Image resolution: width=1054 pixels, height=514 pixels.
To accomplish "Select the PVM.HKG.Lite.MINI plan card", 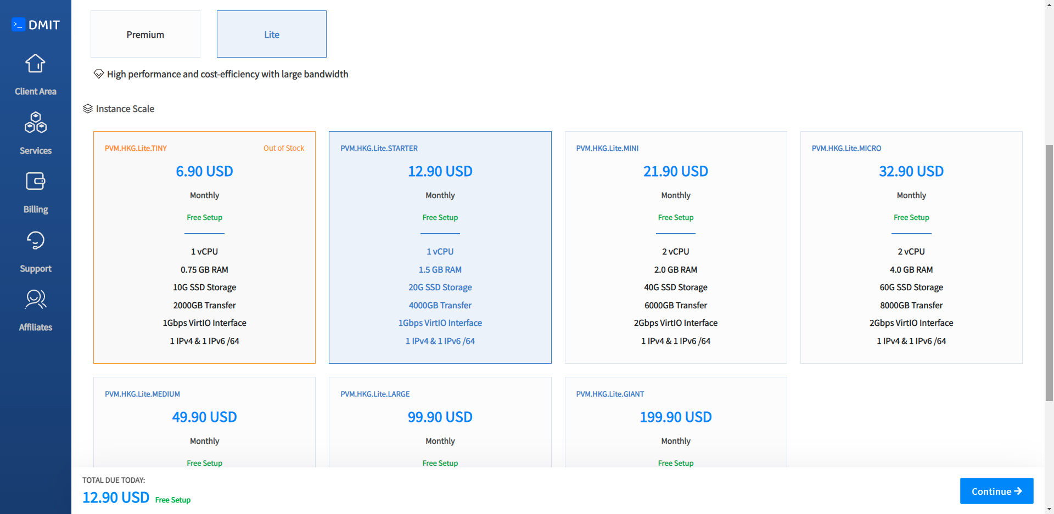I will 676,247.
